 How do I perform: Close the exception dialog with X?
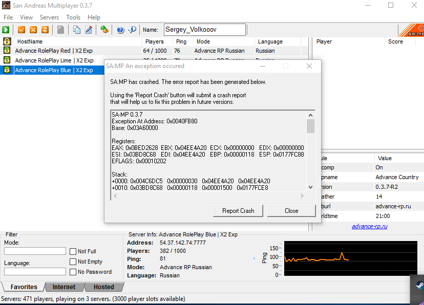coord(309,66)
